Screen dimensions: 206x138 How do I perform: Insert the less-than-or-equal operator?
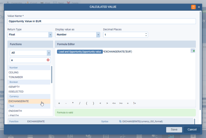coord(114,103)
